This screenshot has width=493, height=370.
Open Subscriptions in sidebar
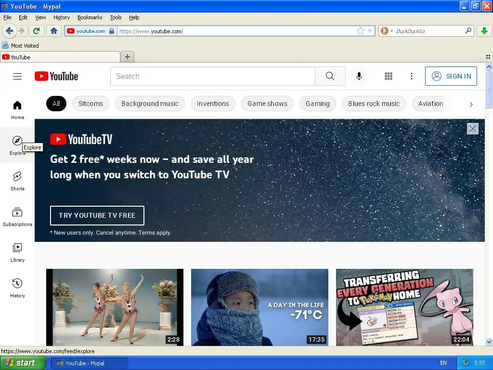(x=17, y=217)
